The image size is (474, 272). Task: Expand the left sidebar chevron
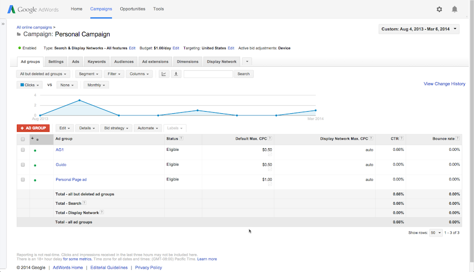(x=3, y=24)
